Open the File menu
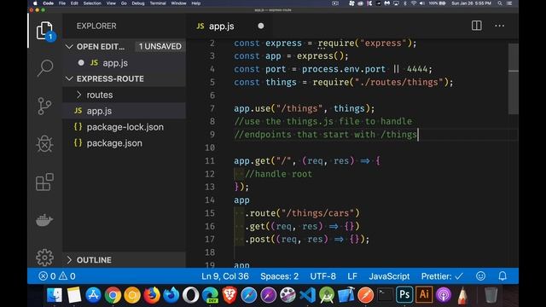Image resolution: width=546 pixels, height=307 pixels. (x=62, y=3)
